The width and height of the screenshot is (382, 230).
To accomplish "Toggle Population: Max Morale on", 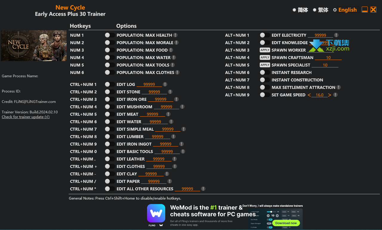I will coord(109,43).
